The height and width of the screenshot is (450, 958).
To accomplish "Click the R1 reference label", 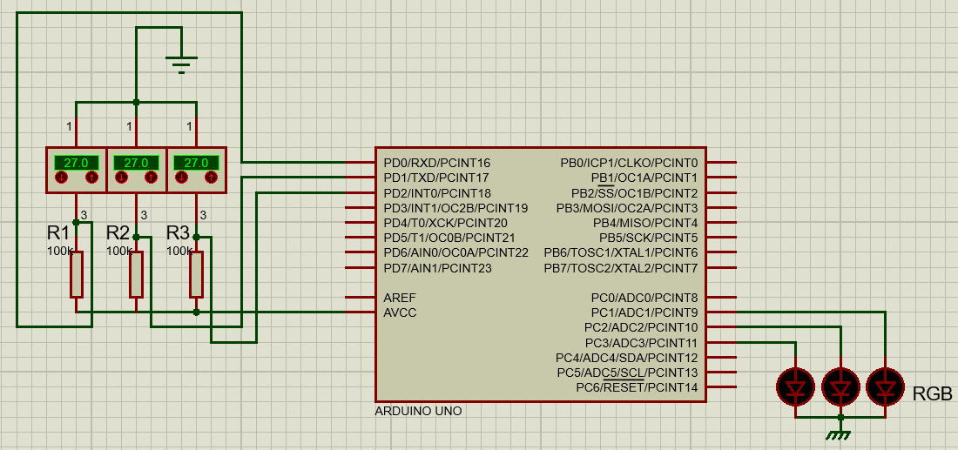I will pos(58,232).
